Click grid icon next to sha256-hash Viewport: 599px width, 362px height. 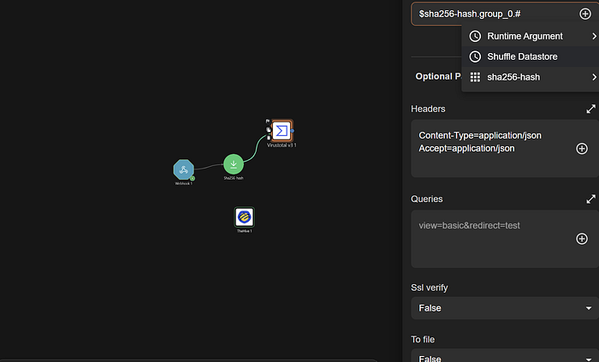click(475, 77)
